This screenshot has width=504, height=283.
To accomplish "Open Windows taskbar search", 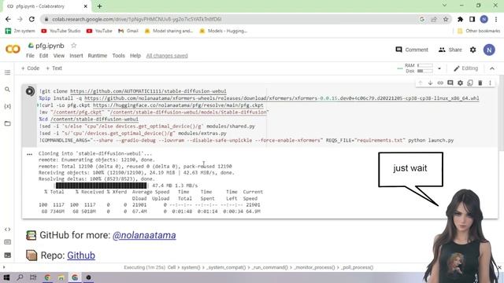I will pyautogui.click(x=20, y=277).
